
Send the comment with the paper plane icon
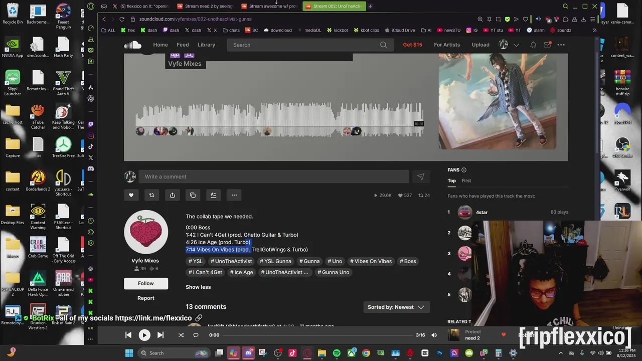point(421,176)
